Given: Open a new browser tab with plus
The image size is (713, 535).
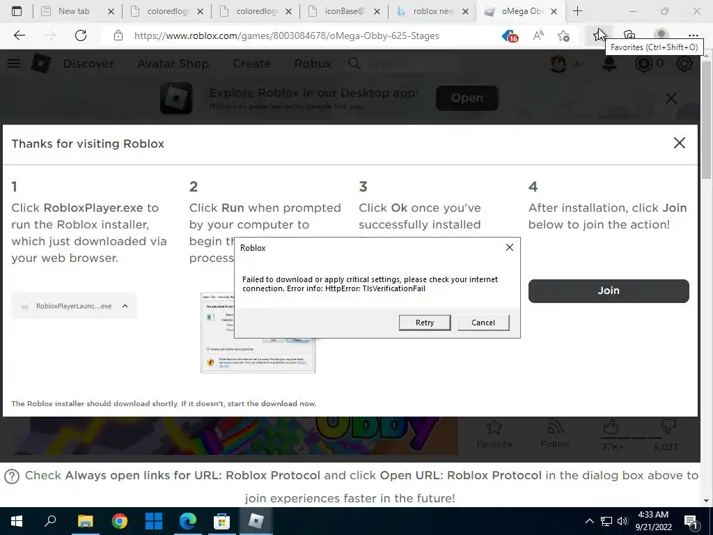Looking at the screenshot, I should 577,11.
